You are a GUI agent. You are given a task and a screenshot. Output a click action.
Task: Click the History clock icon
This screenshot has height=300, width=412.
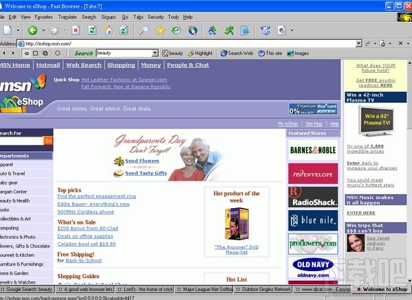176,30
